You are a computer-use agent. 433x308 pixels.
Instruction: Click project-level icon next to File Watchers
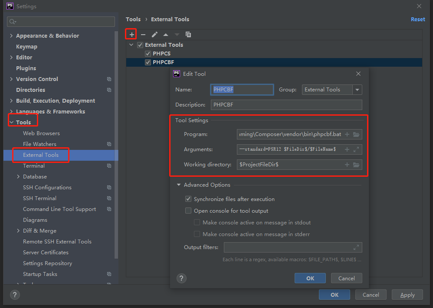[x=109, y=144]
